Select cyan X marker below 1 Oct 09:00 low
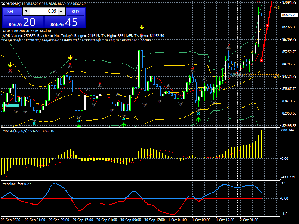This screenshot has height=224, width=299. pyautogui.click(x=198, y=113)
